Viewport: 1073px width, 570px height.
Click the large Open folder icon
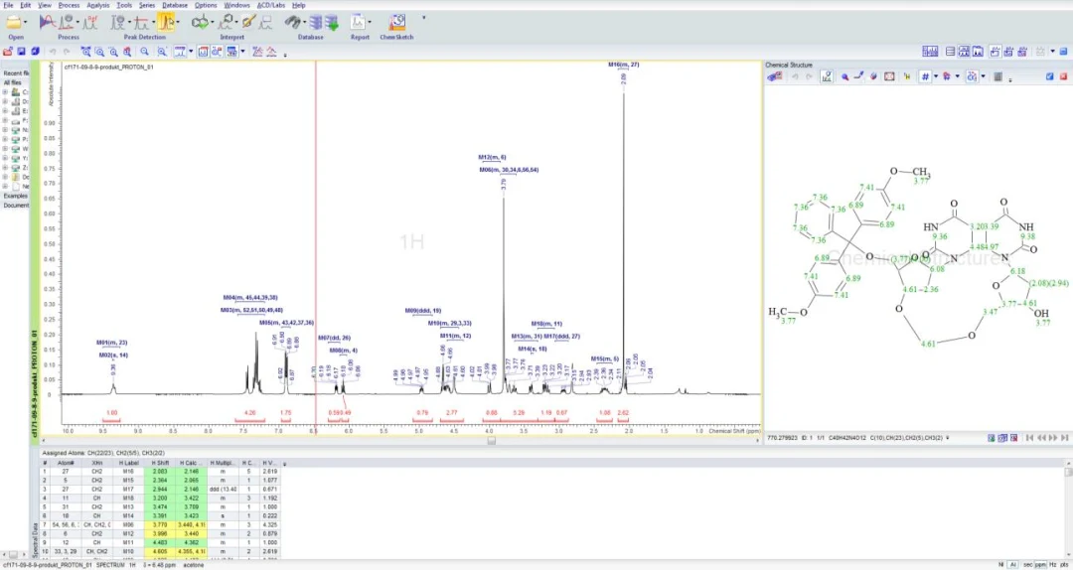(x=13, y=23)
